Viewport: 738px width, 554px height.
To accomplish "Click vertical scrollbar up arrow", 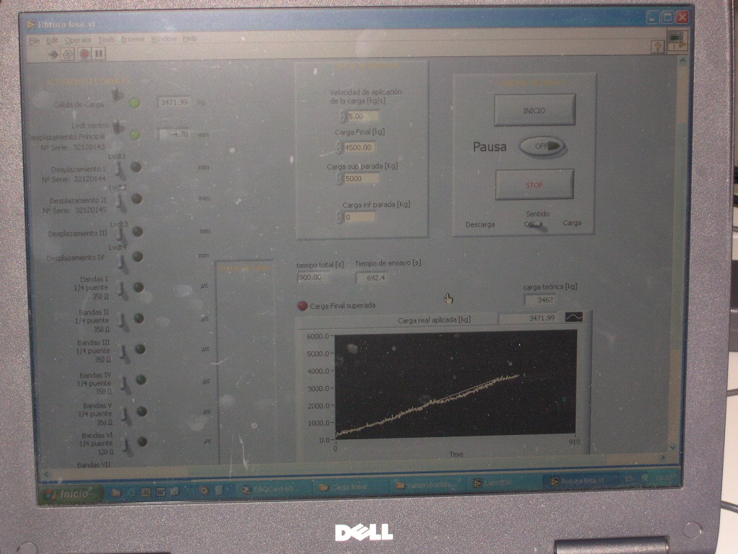I will pos(683,61).
